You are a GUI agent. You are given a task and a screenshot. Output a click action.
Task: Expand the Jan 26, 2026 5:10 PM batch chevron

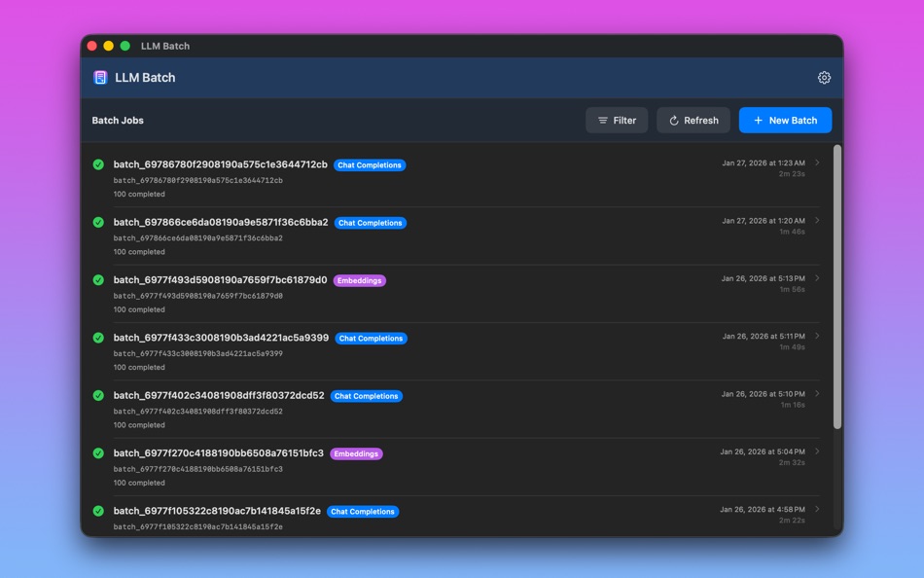coord(817,394)
